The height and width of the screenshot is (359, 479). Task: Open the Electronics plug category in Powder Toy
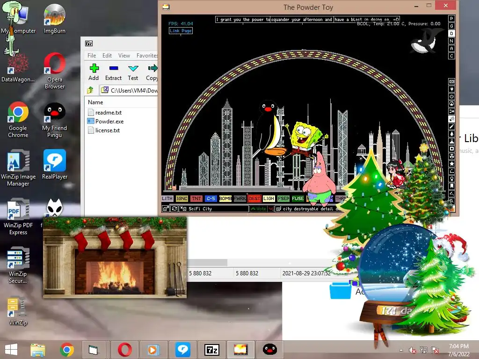tap(451, 89)
